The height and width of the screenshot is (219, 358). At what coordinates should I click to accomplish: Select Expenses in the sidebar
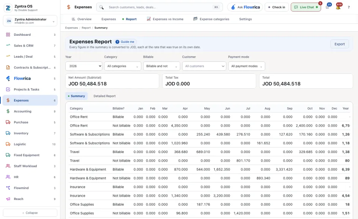[30, 101]
